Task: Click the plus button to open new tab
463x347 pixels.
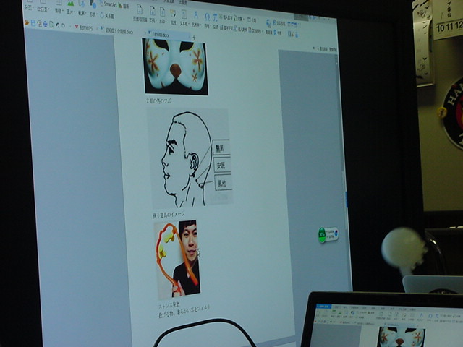Action: [x=195, y=37]
